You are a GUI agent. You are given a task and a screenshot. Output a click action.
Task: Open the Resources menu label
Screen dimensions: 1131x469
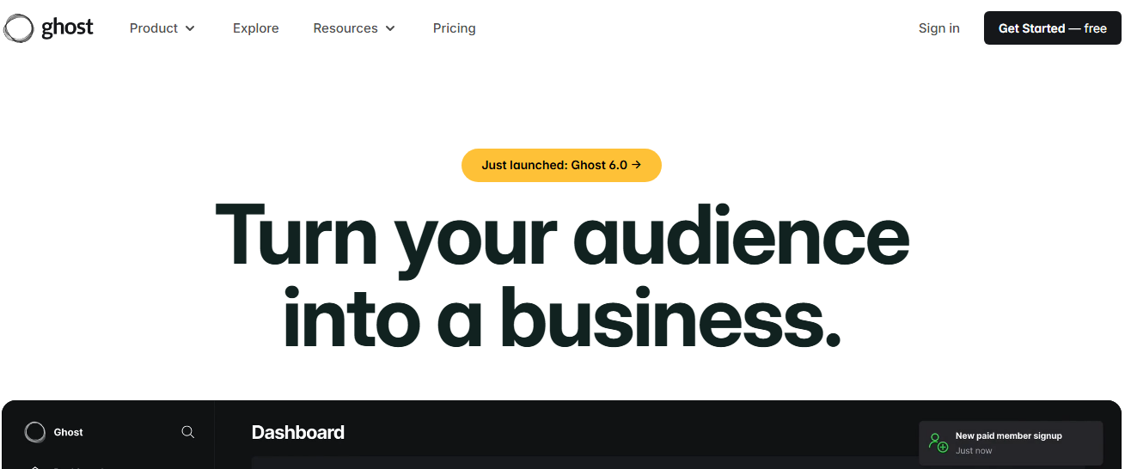(345, 28)
